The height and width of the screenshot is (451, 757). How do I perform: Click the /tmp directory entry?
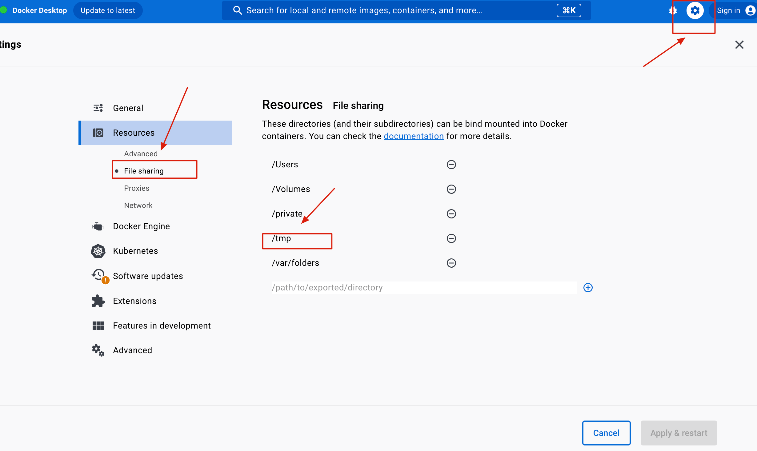pyautogui.click(x=281, y=238)
